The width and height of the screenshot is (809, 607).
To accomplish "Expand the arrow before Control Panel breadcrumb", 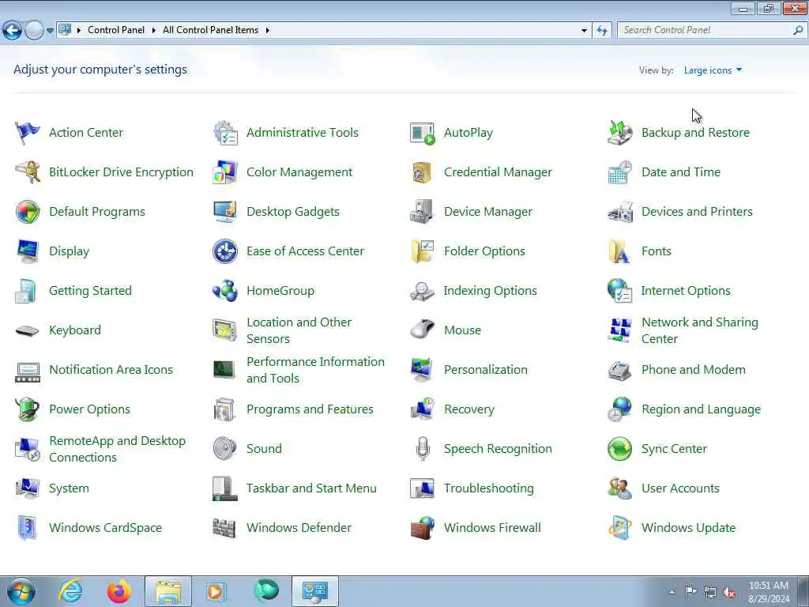I will [x=79, y=31].
